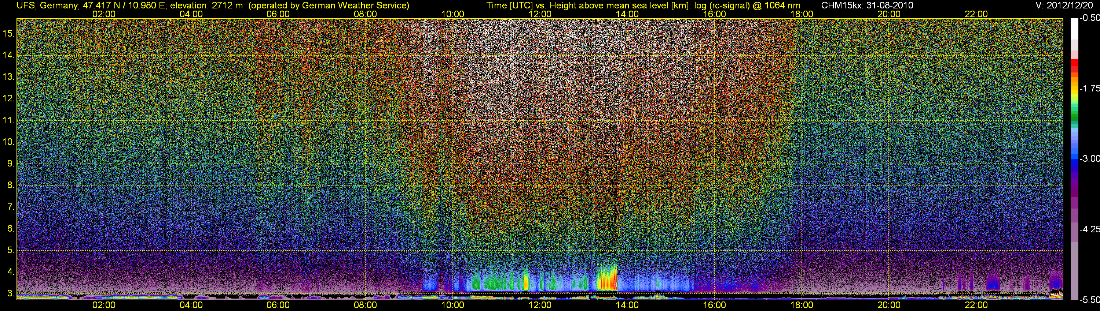
Task: Click the height label "11."
Action: pos(8,121)
